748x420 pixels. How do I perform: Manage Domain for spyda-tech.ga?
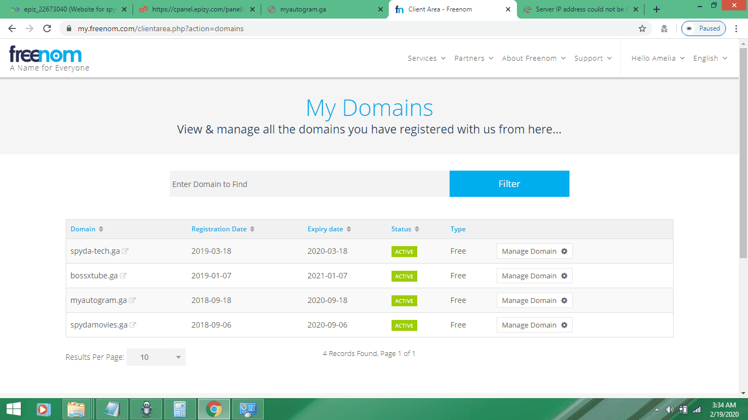pos(534,251)
